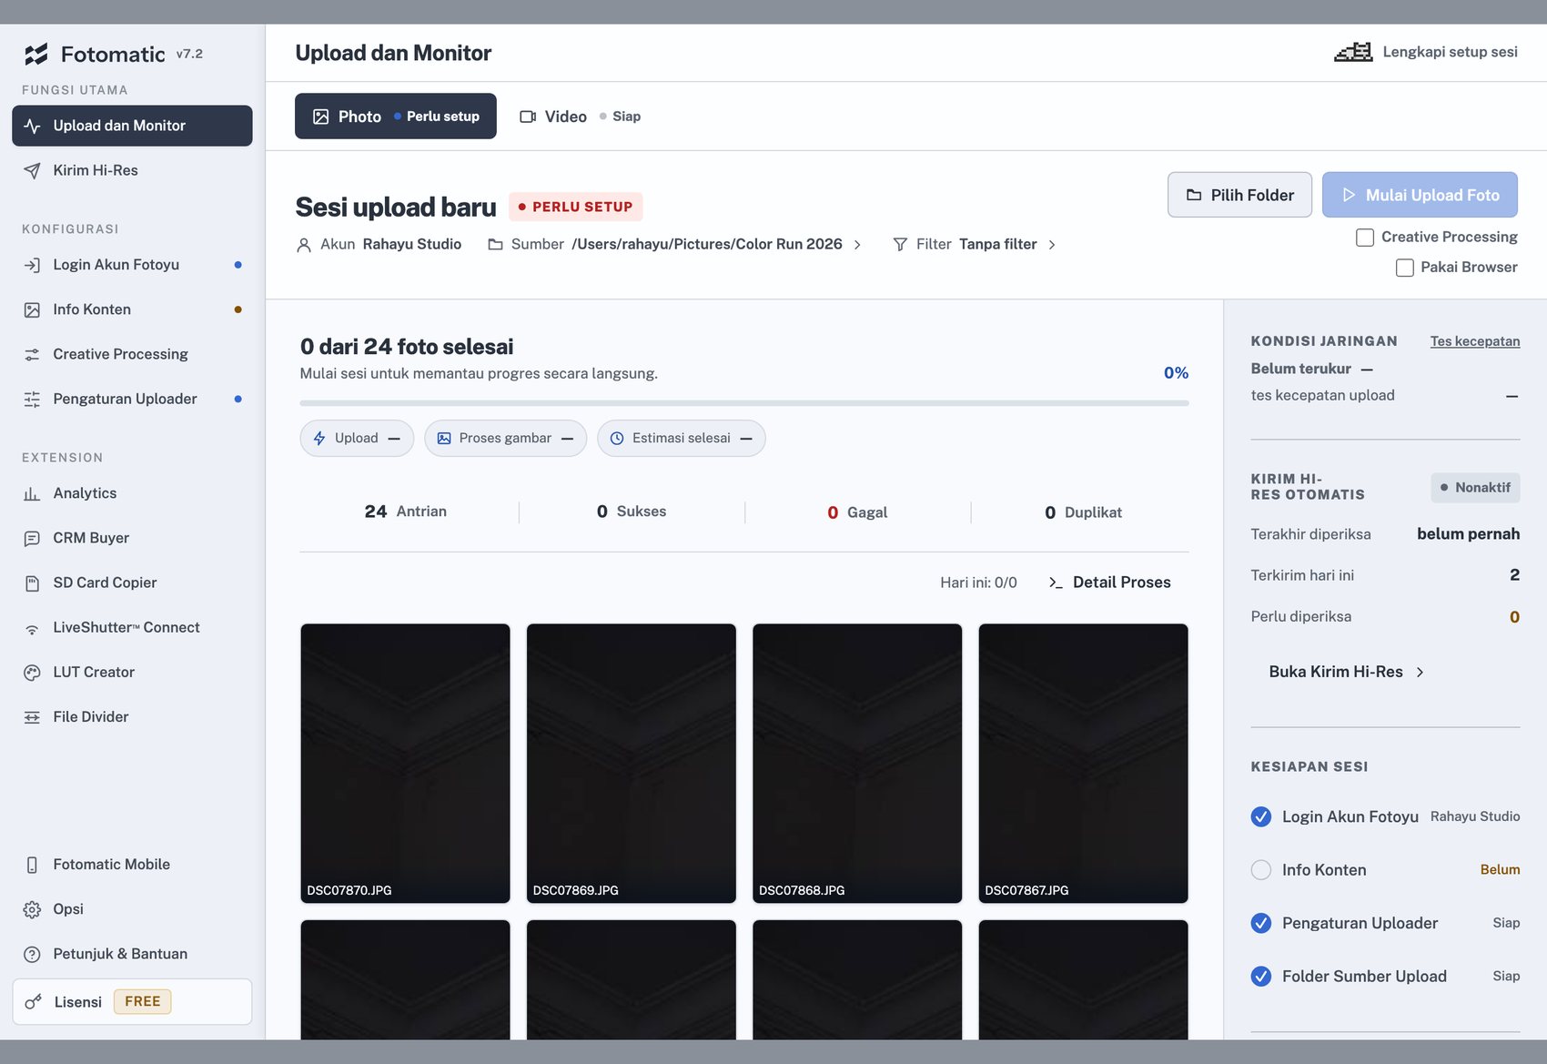The width and height of the screenshot is (1547, 1064).
Task: Click the Tes kecepatan link
Action: tap(1475, 341)
